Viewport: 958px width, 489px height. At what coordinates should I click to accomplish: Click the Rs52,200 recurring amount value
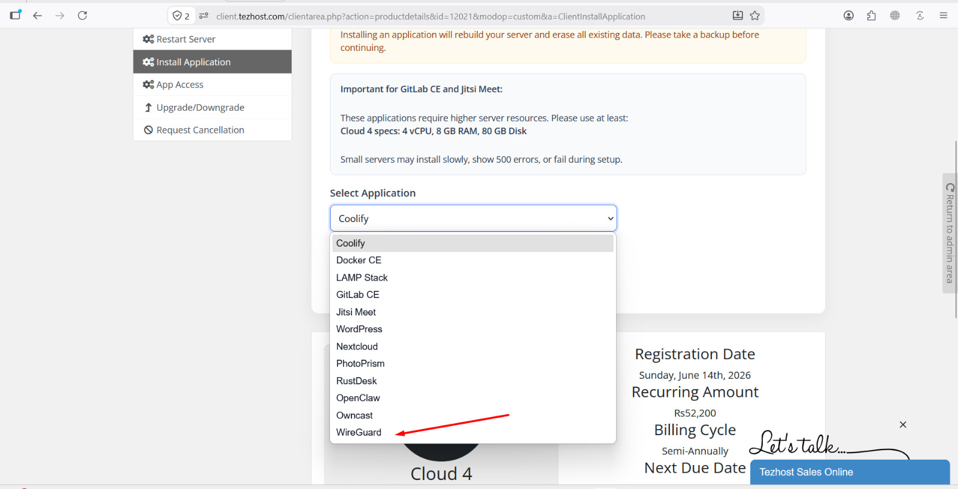tap(695, 413)
